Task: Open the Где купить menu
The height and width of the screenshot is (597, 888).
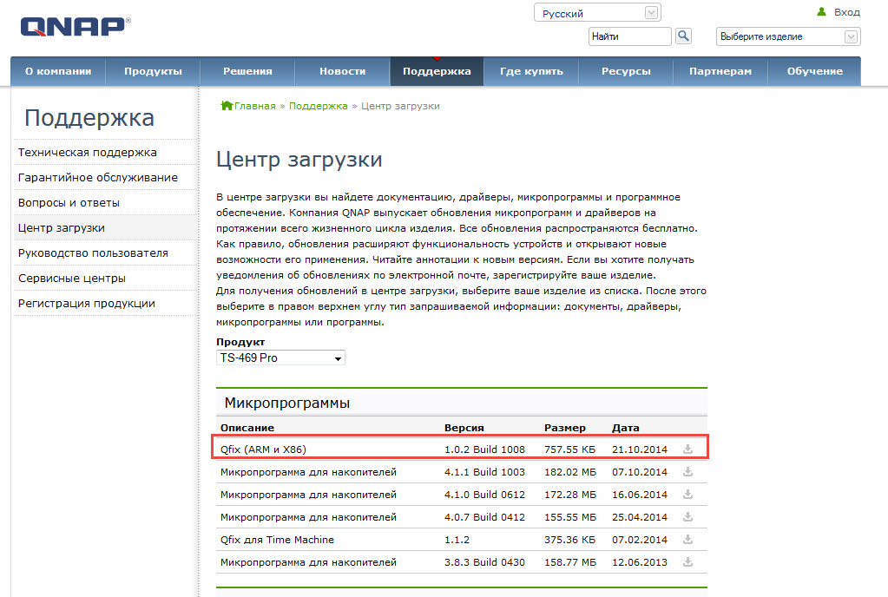Action: tap(531, 71)
